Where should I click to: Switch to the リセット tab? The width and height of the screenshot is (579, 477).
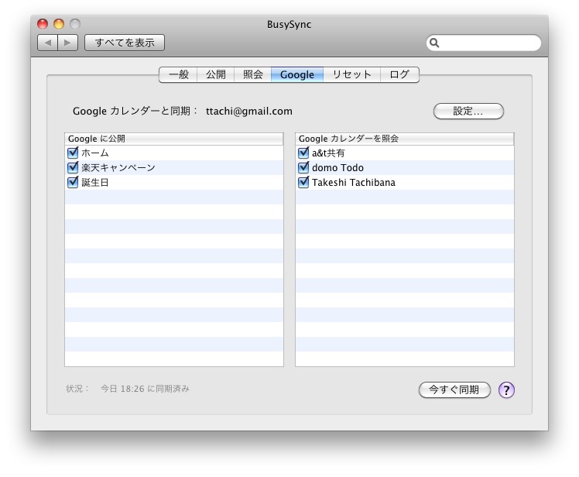click(x=352, y=75)
